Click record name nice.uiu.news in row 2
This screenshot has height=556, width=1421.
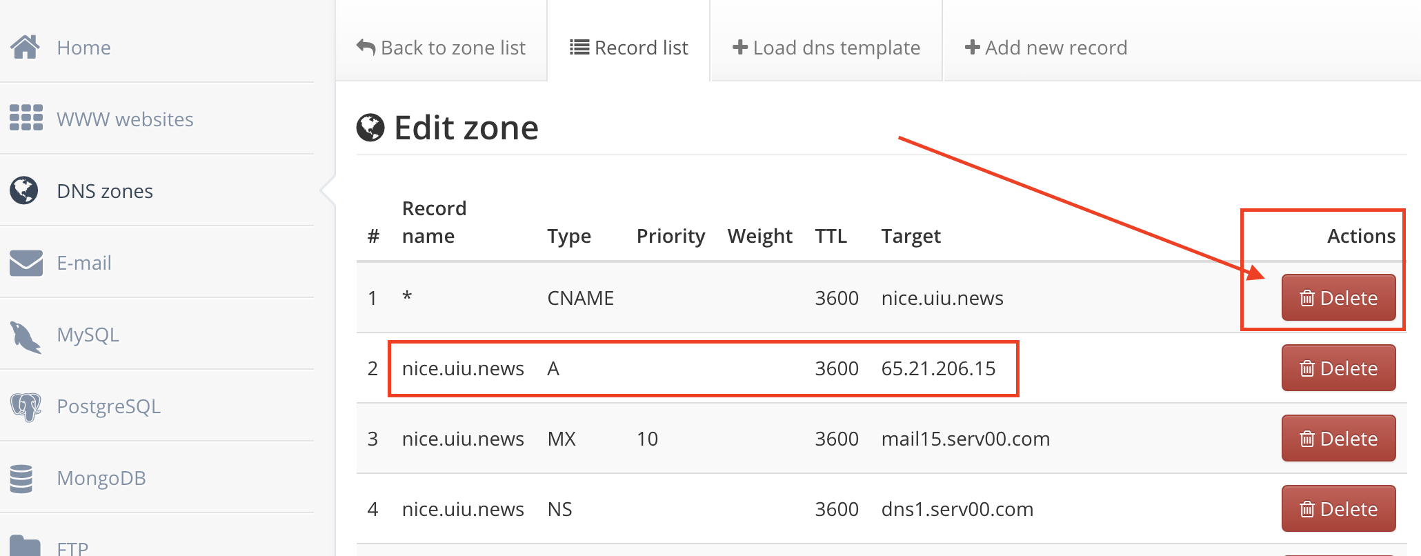coord(463,368)
